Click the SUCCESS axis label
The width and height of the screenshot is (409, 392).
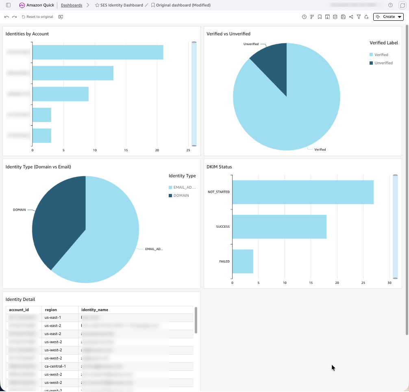(223, 226)
